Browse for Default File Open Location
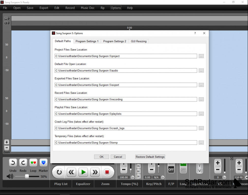248x195 pixels. tap(201, 70)
